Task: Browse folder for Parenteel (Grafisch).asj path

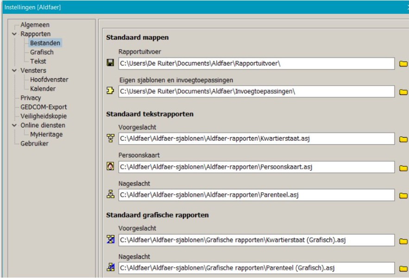Action: coord(403,269)
